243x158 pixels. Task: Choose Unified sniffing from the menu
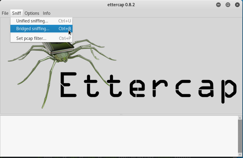click(x=41, y=21)
